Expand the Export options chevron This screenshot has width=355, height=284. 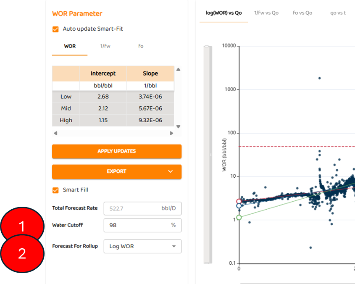coord(170,171)
